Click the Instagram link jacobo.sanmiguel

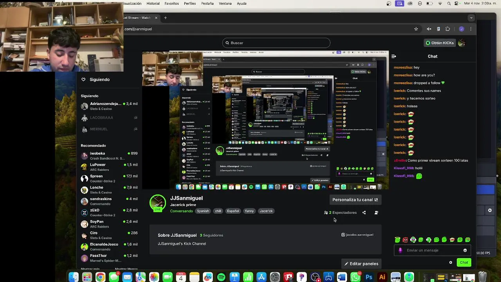coord(357,235)
